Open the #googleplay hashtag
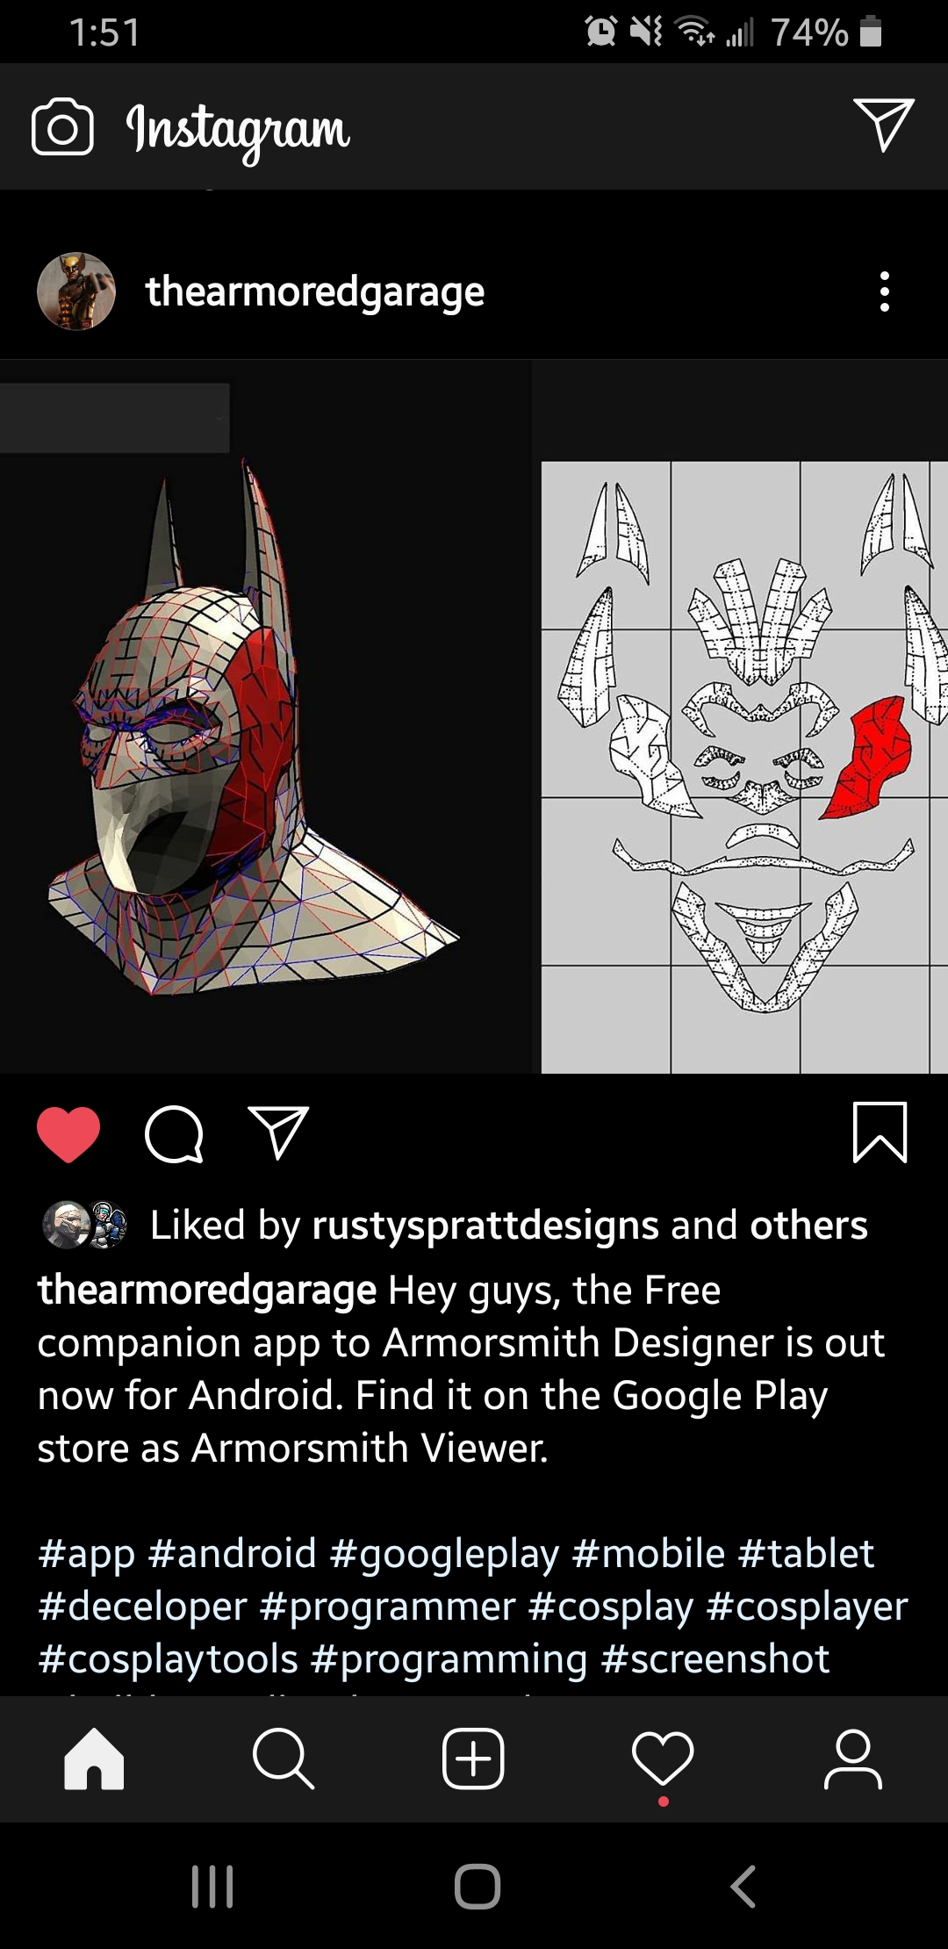 coord(443,1554)
